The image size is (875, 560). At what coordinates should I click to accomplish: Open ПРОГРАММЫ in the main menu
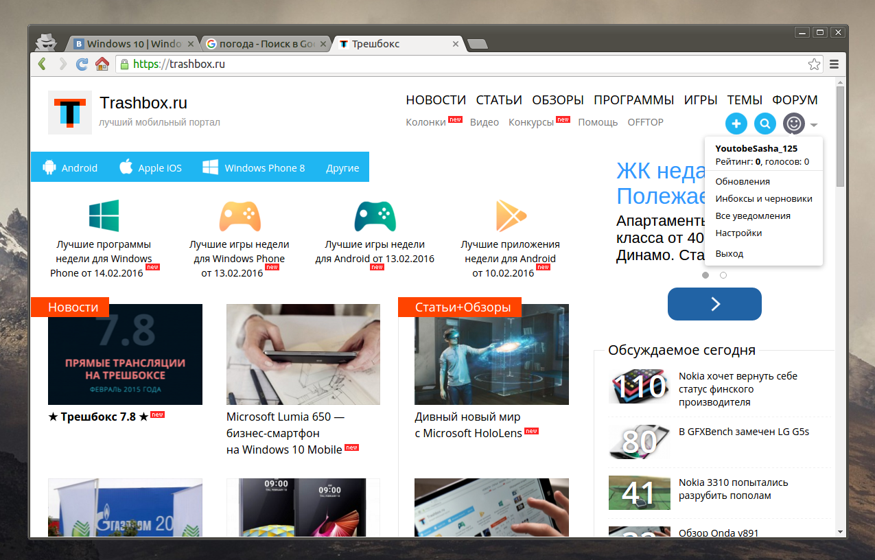pos(634,100)
